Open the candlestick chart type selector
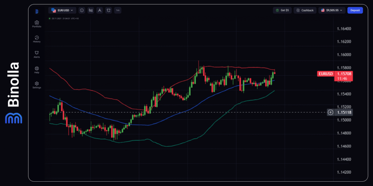Image resolution: width=373 pixels, height=186 pixels. tap(91, 11)
